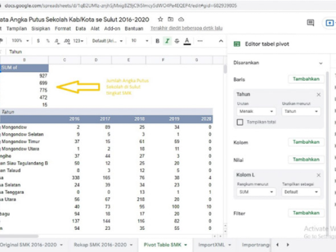Open the Data menu

pyautogui.click(x=81, y=29)
